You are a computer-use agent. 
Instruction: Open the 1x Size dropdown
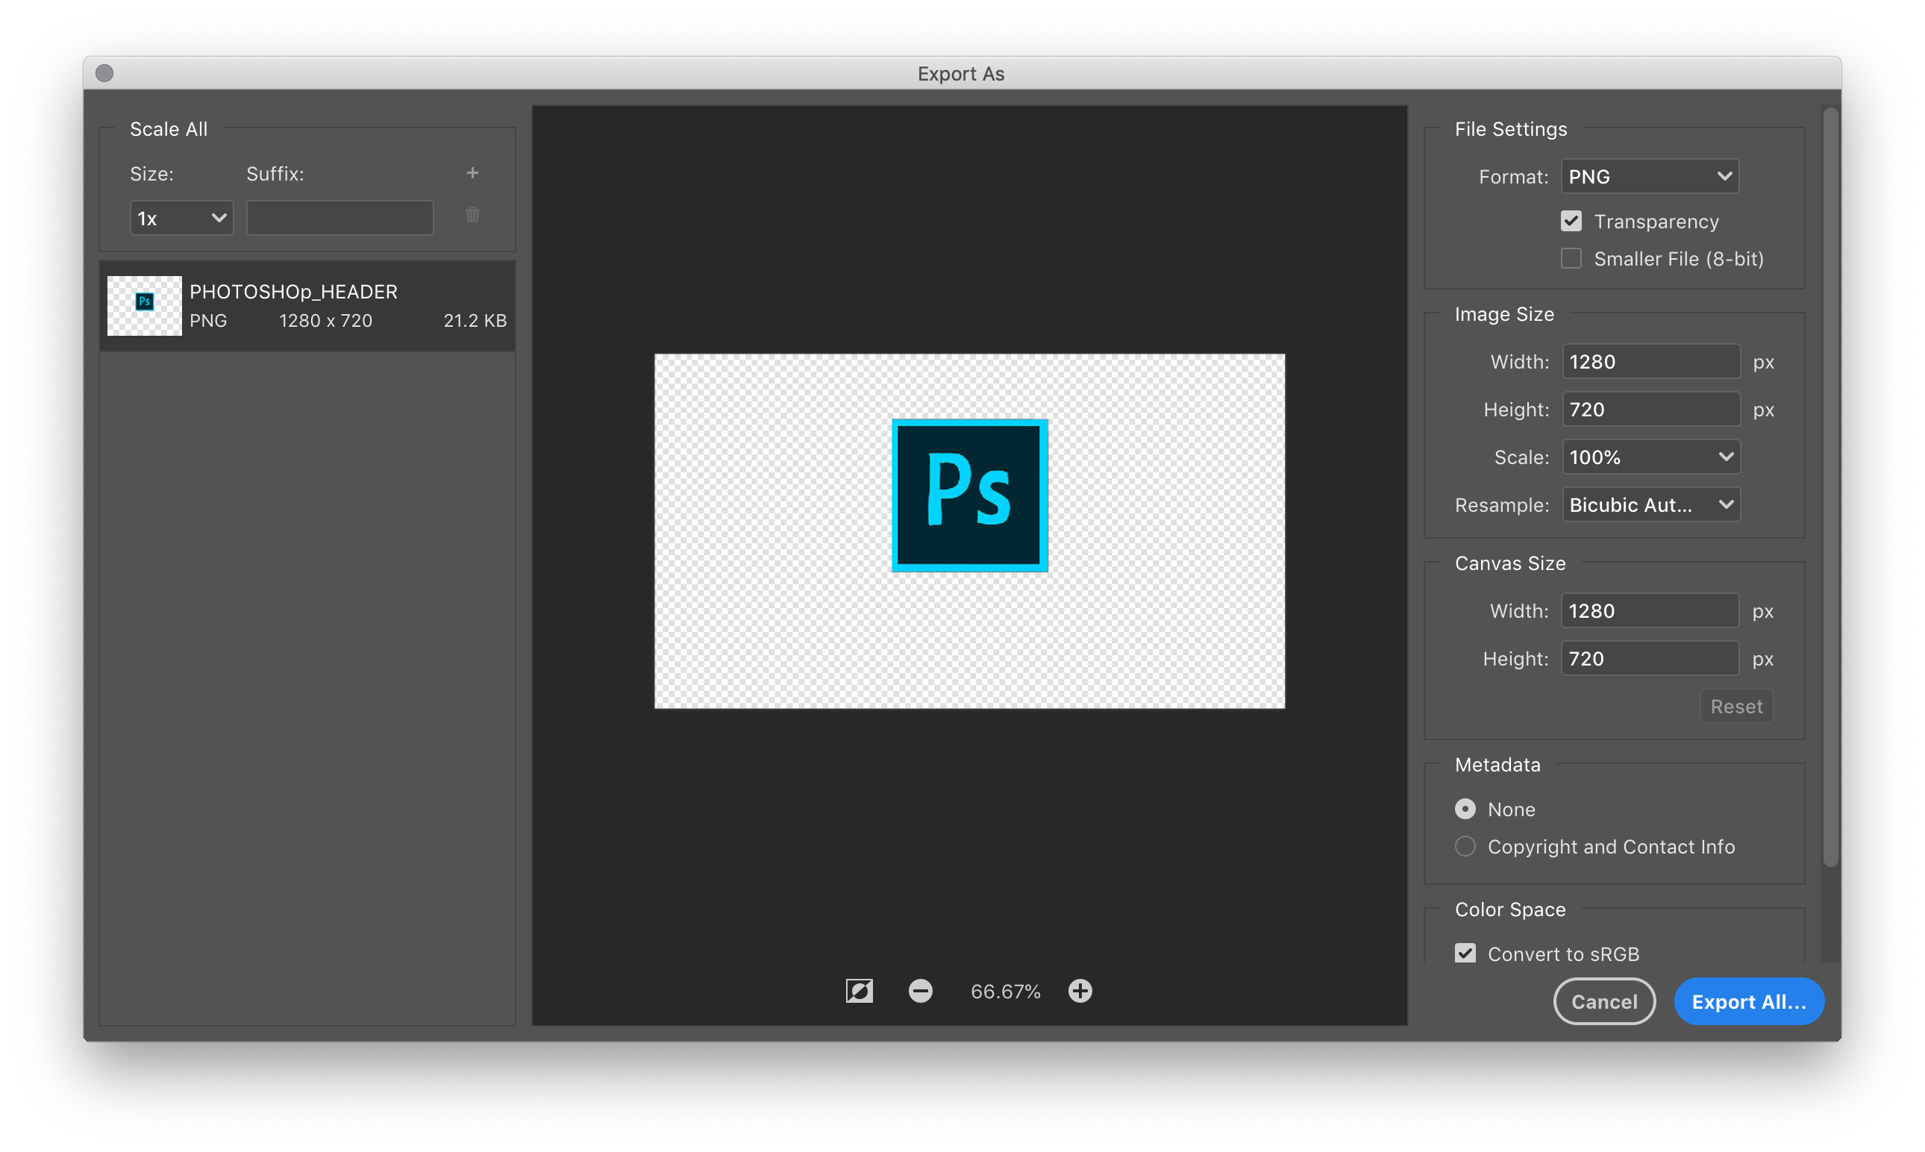(181, 219)
